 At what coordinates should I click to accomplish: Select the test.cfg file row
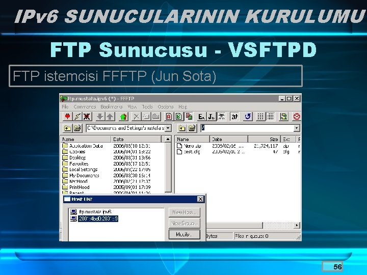238,152
